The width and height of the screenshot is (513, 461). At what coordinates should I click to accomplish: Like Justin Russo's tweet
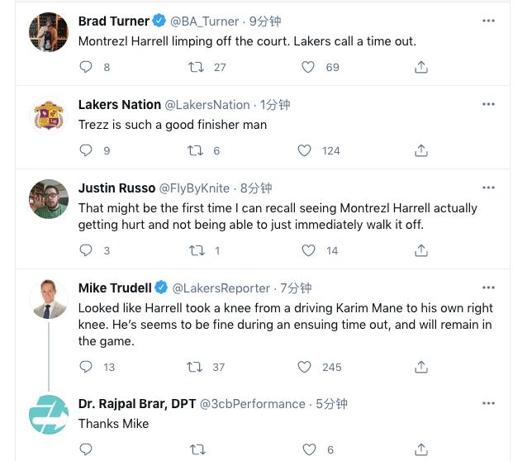[308, 250]
